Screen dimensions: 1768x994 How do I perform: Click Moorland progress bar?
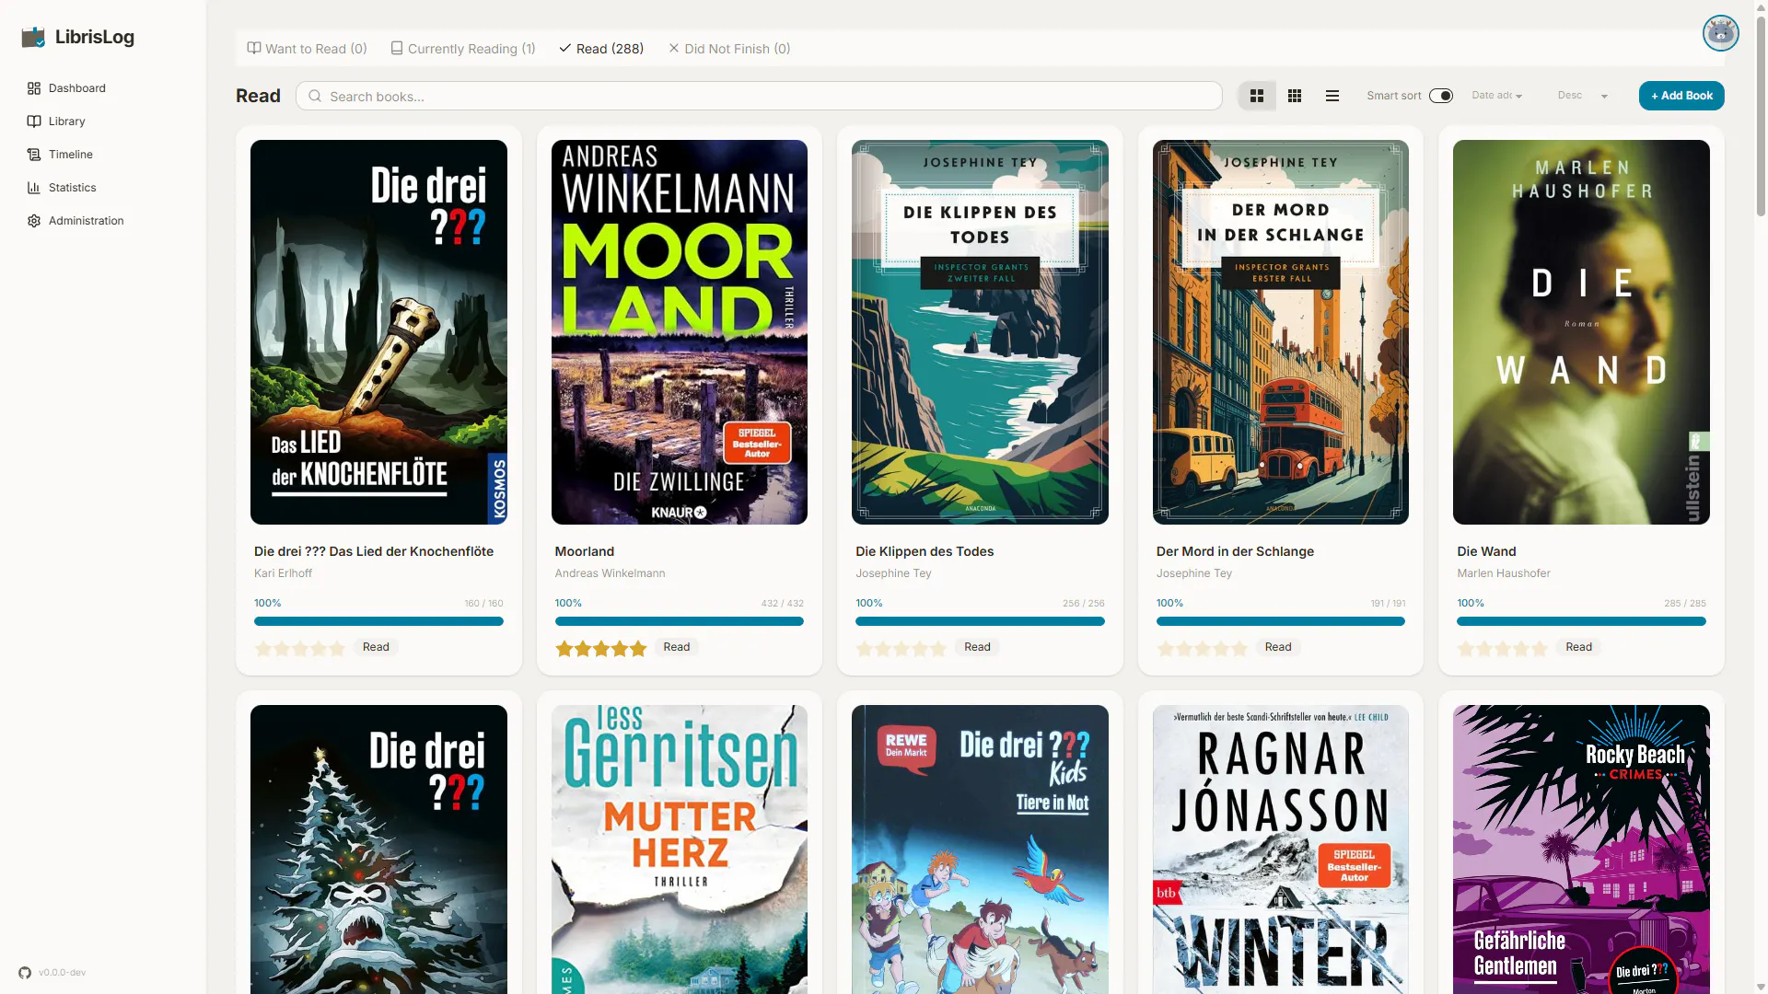[680, 622]
